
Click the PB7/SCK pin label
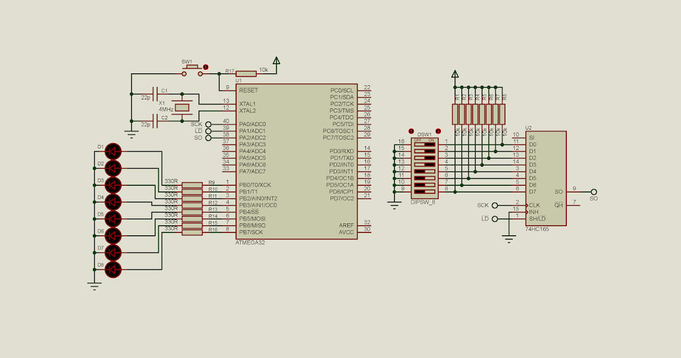(252, 232)
